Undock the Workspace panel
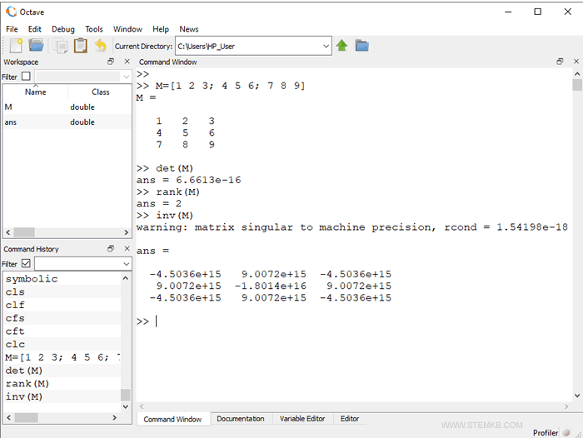 (111, 62)
